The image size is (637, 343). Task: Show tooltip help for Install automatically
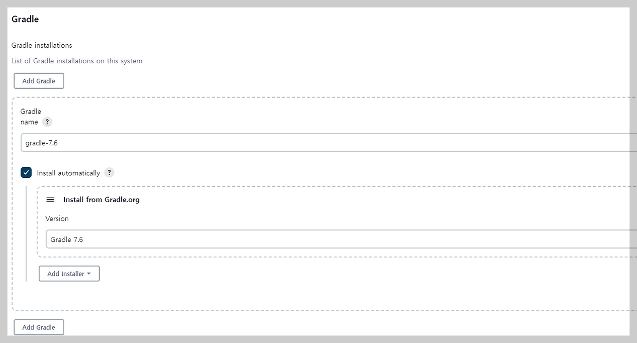coord(109,173)
